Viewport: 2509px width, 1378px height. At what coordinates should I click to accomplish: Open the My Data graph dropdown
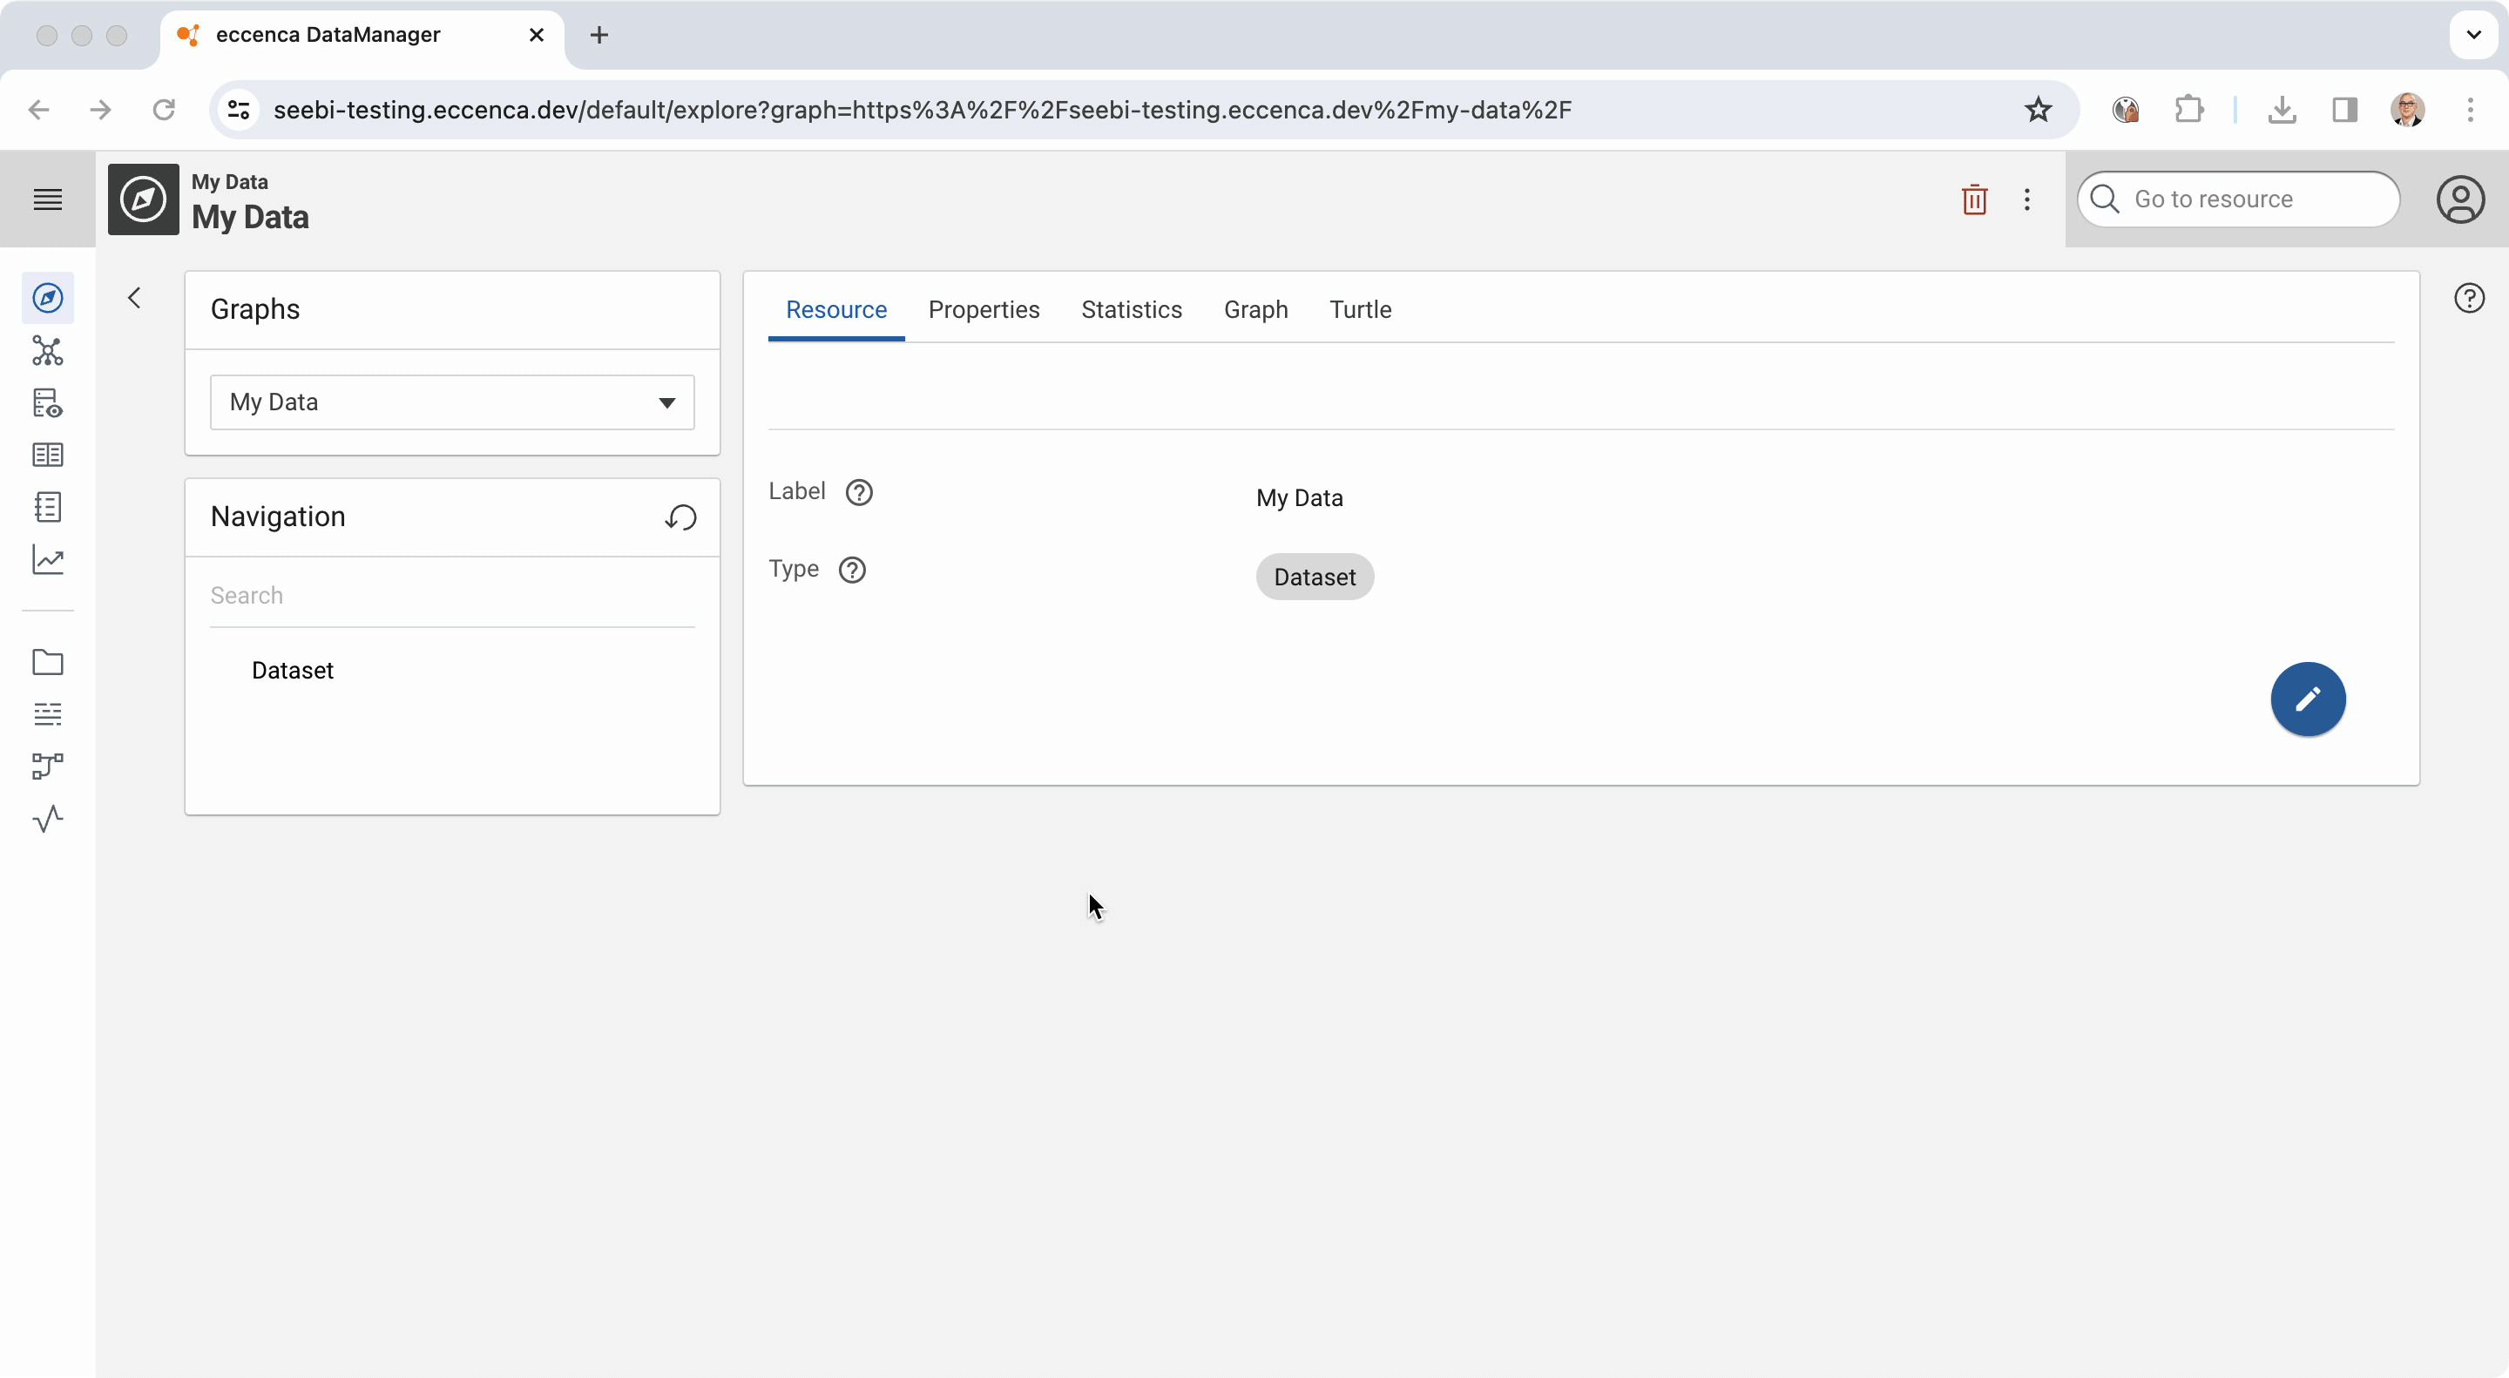[452, 402]
